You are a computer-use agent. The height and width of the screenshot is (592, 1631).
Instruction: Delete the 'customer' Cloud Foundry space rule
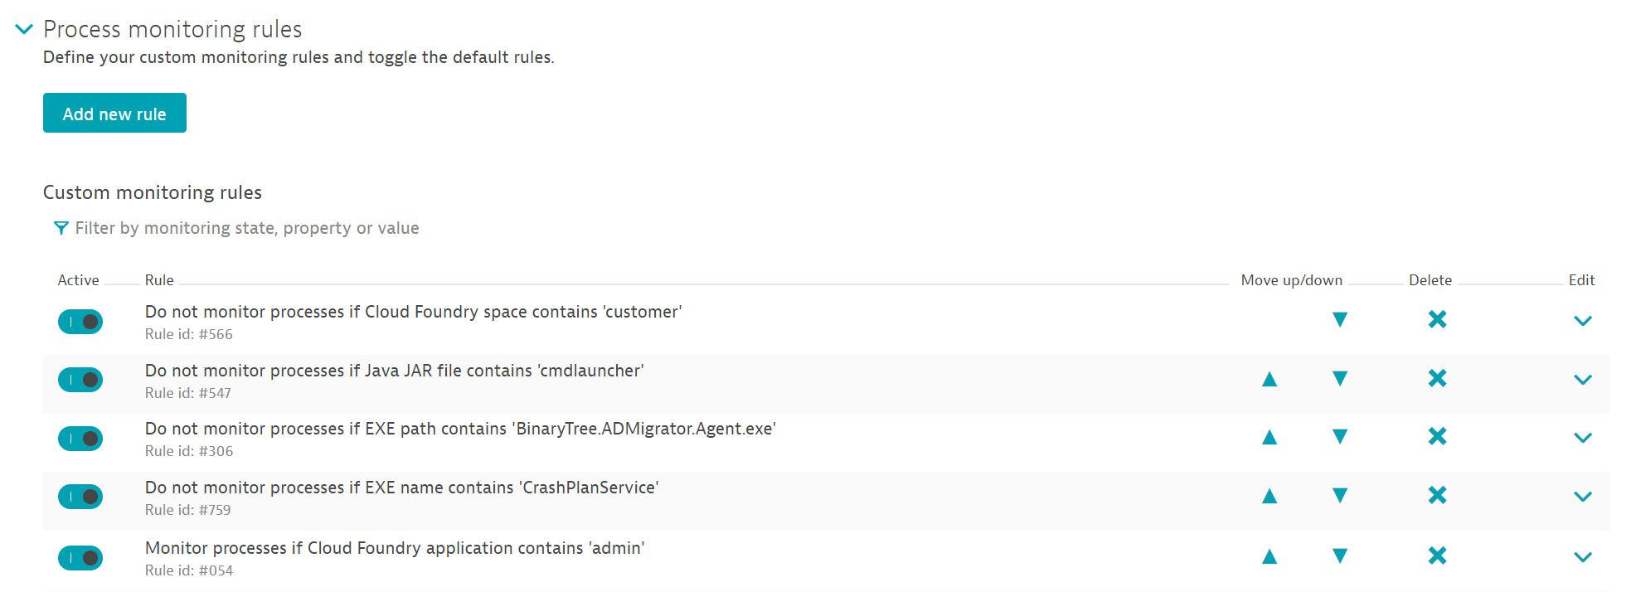pyautogui.click(x=1437, y=320)
